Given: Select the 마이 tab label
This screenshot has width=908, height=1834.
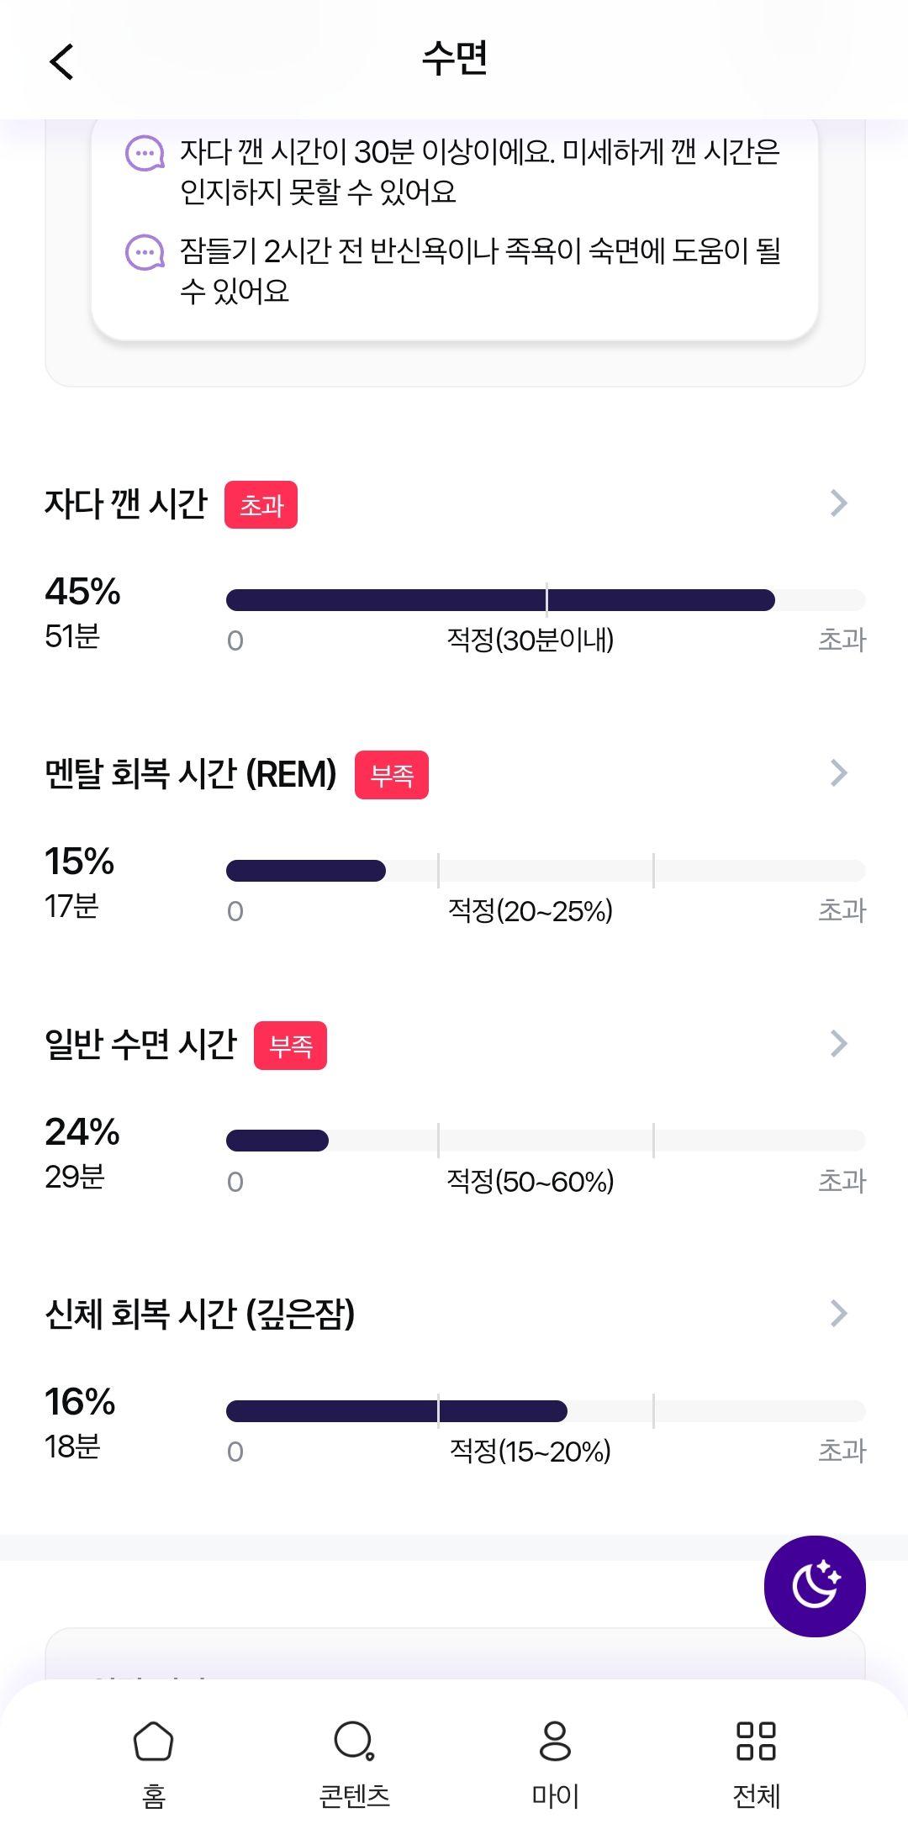Looking at the screenshot, I should (555, 1796).
